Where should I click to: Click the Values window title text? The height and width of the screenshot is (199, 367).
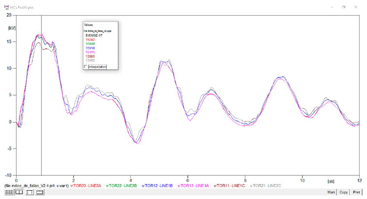89,25
